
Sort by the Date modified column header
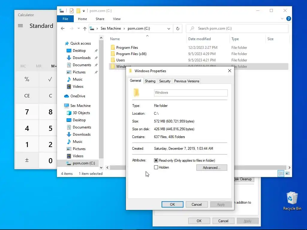[x=207, y=39]
